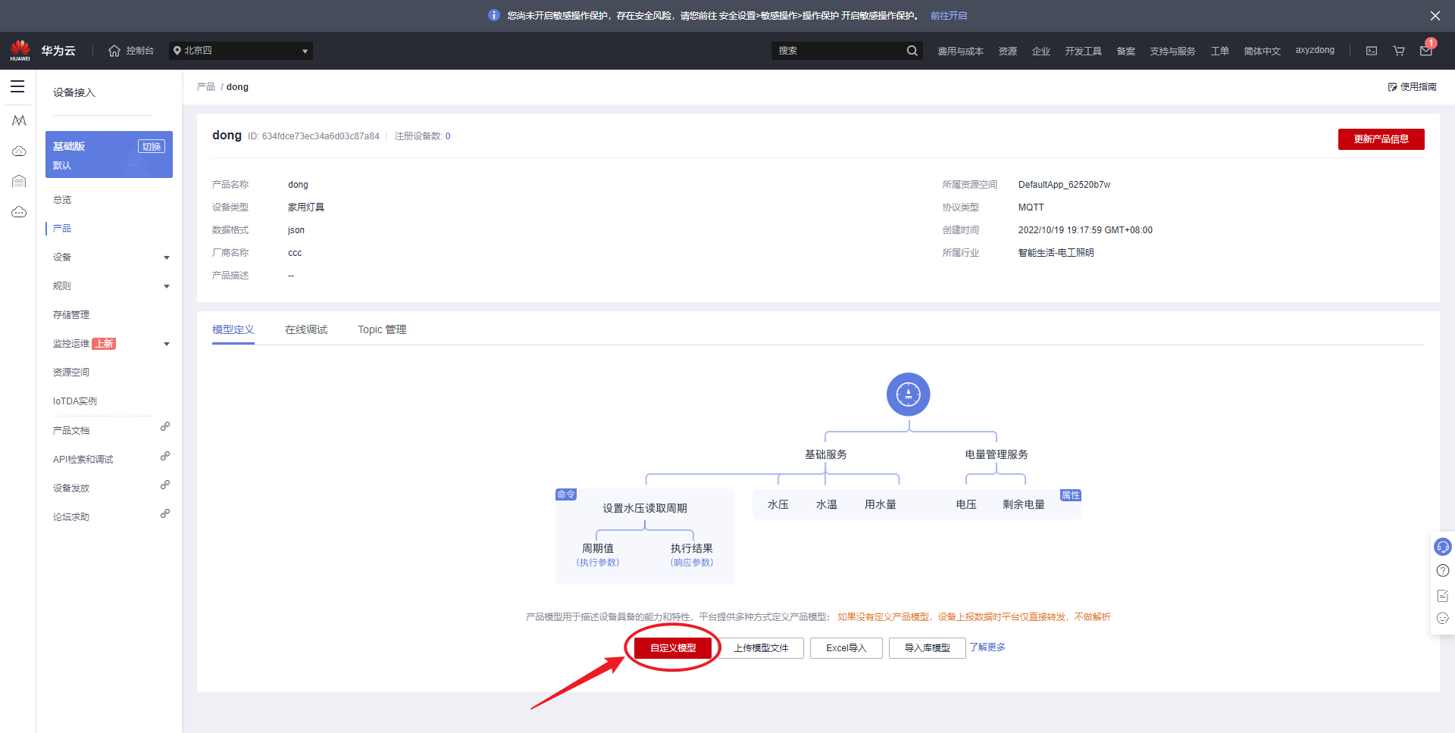1455x733 pixels.
Task: Open the message inbox icon with badge
Action: pyautogui.click(x=1426, y=50)
